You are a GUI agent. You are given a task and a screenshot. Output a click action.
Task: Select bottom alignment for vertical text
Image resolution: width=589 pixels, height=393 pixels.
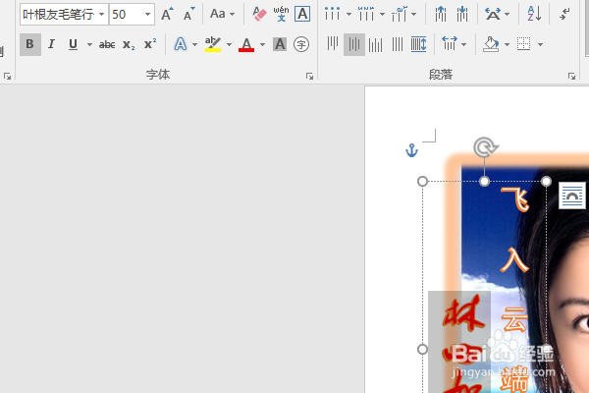(376, 44)
